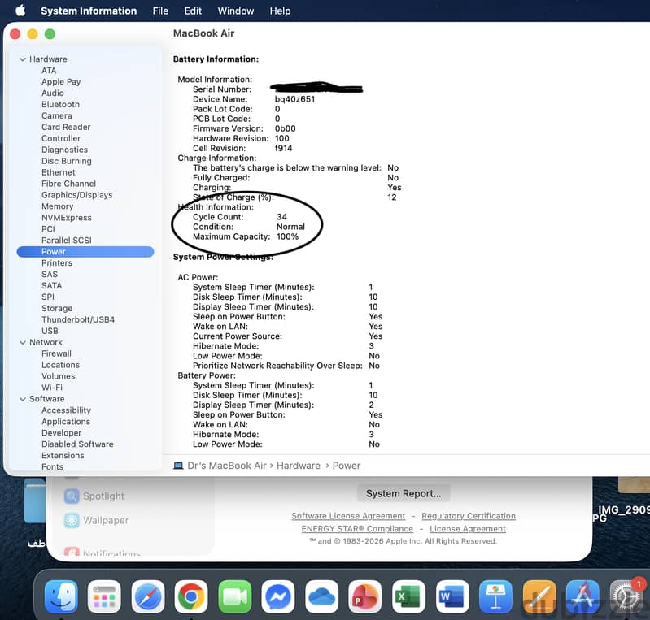
Task: Open FaceTime from the Dock
Action: pos(234,596)
